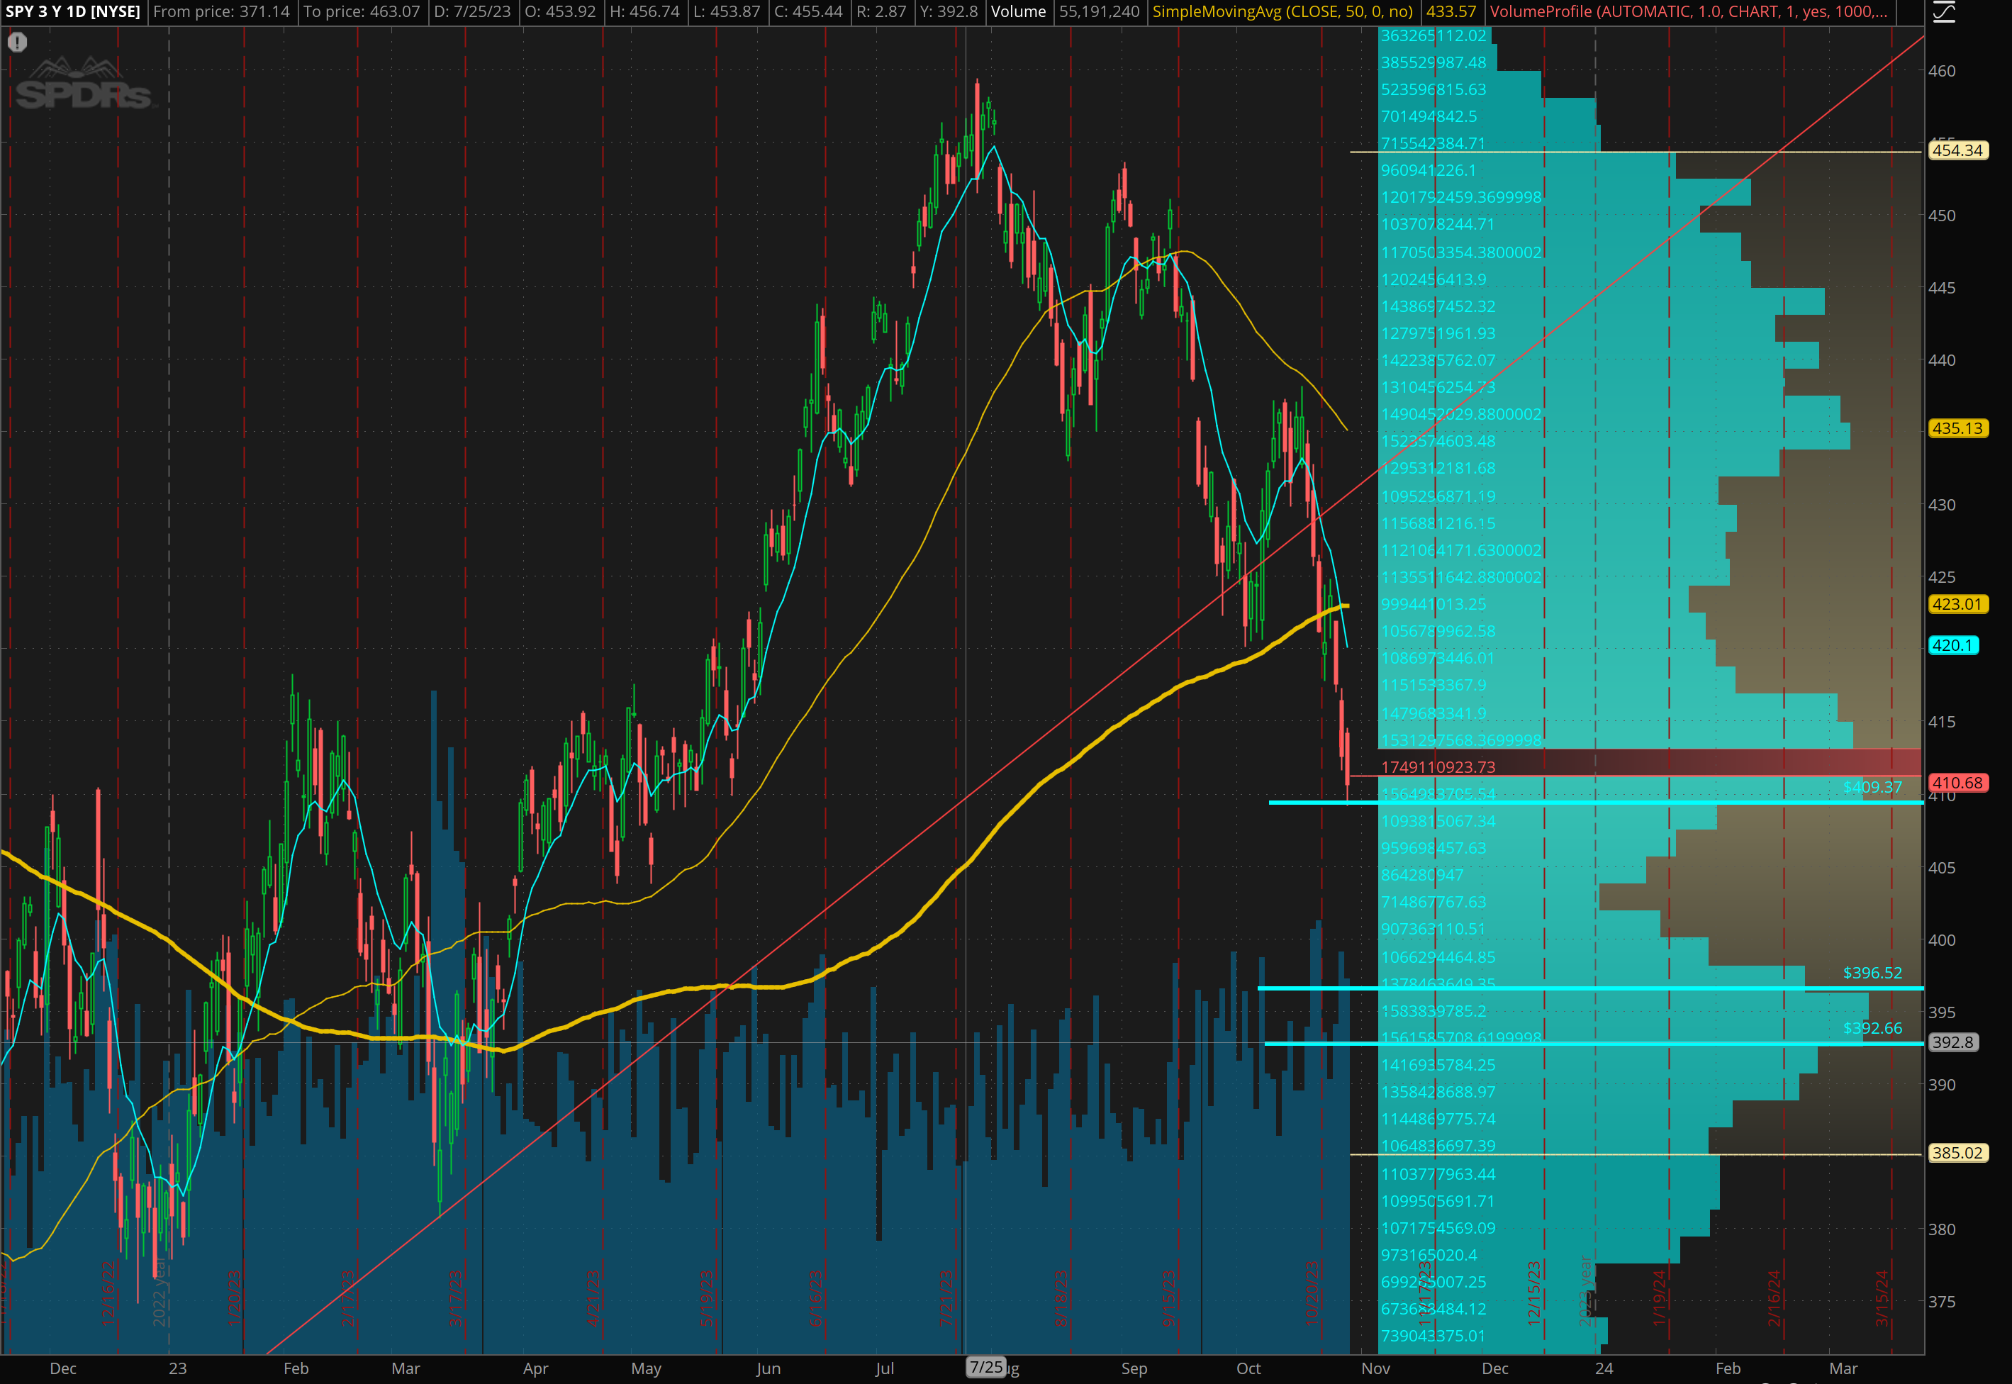
Task: Click the Volume label in header bar
Action: click(1018, 11)
